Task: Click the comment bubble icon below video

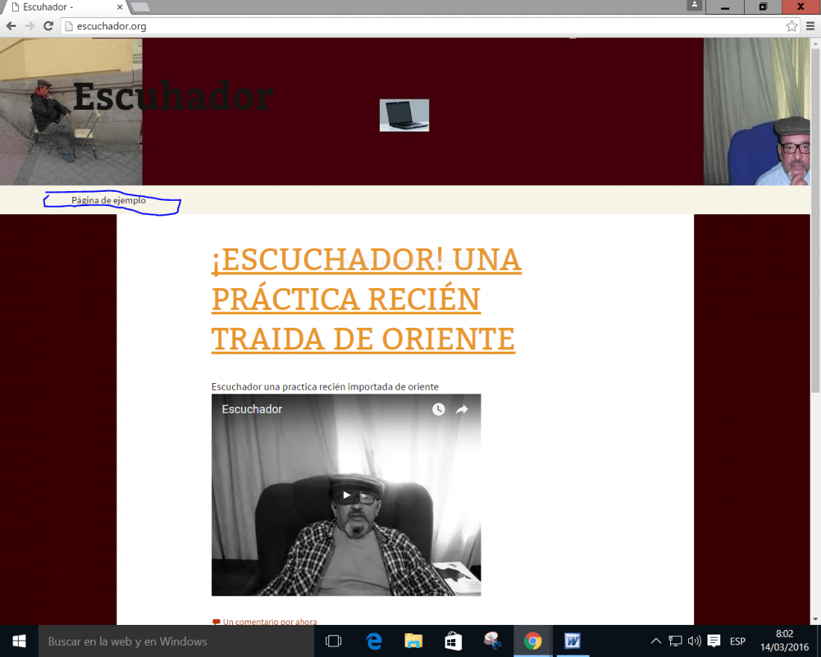Action: pyautogui.click(x=216, y=621)
